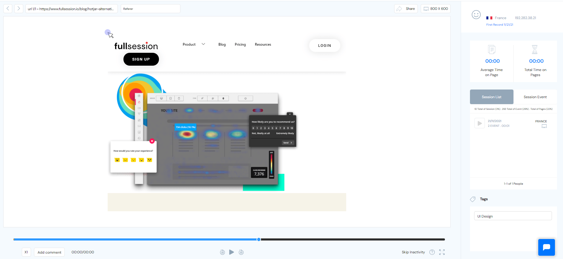
Task: Change the X1 playback speed
Action: [x=26, y=252]
